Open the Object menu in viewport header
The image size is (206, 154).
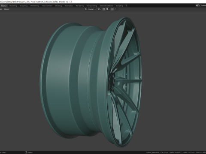[x=6, y=9]
